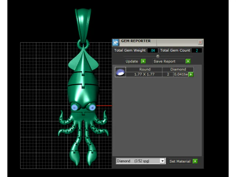The width and height of the screenshot is (236, 177).
Task: Apply Set Material green arrow
Action: click(x=195, y=161)
